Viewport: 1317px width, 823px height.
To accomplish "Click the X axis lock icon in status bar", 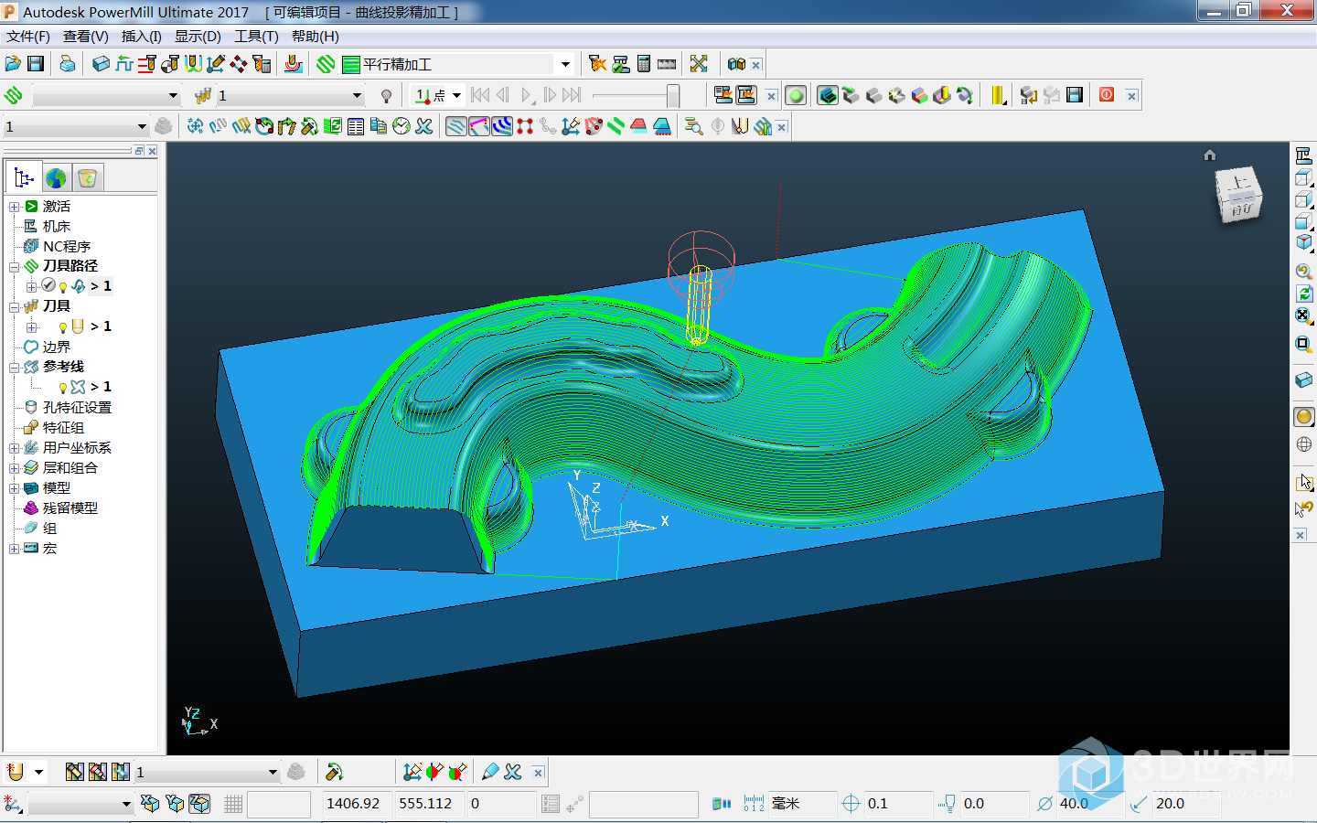I will (150, 804).
